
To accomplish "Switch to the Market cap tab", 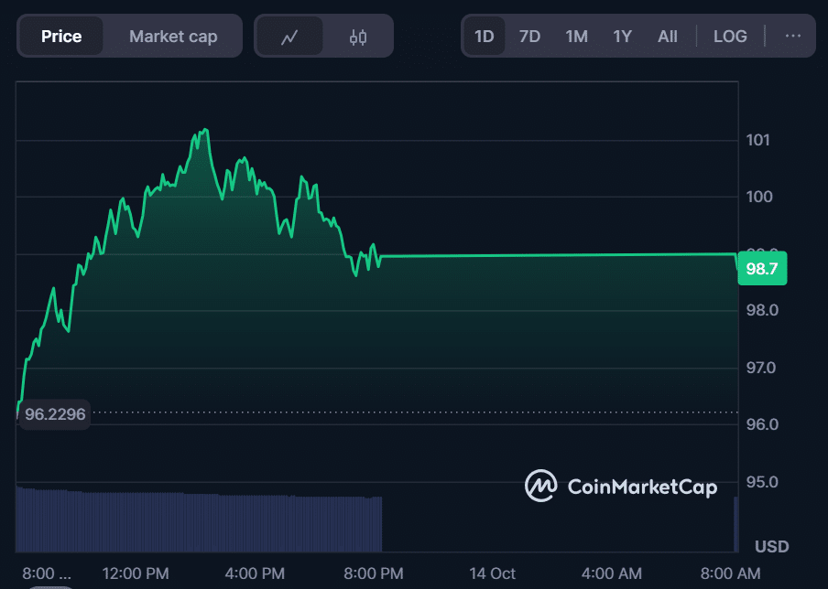I will 173,37.
